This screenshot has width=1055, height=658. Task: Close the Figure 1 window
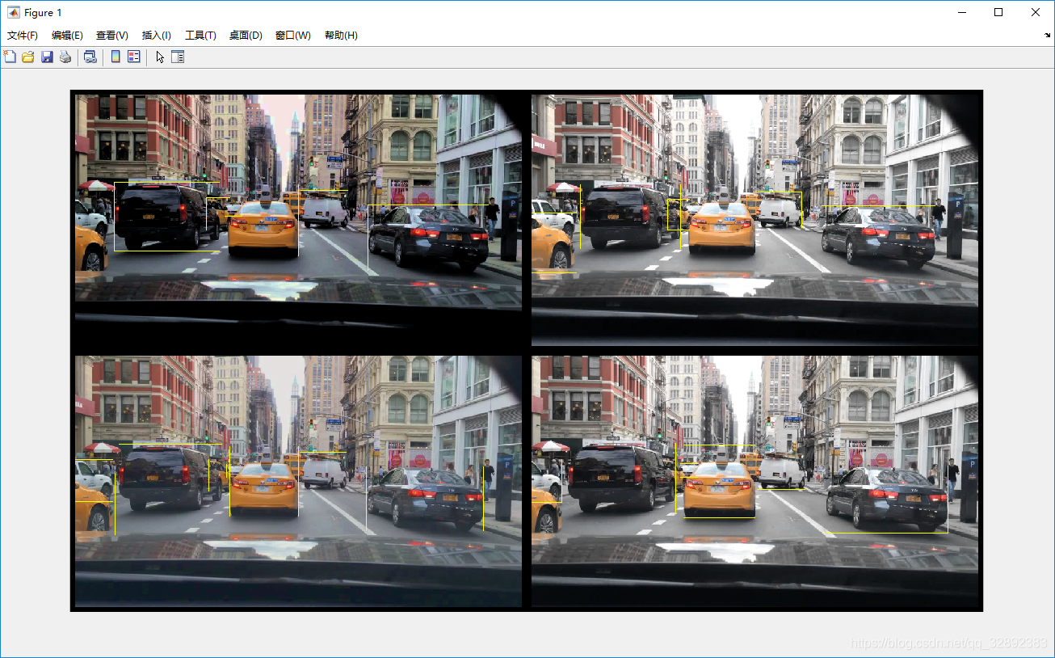tap(1036, 12)
